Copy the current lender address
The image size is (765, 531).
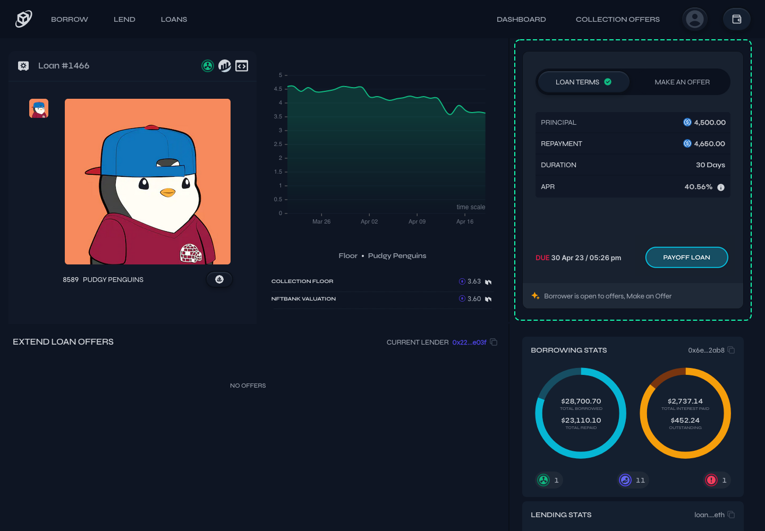pyautogui.click(x=494, y=342)
